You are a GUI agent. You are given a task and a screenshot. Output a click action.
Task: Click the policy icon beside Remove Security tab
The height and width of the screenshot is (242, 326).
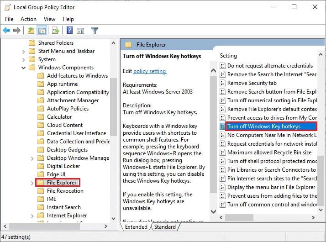(x=222, y=83)
